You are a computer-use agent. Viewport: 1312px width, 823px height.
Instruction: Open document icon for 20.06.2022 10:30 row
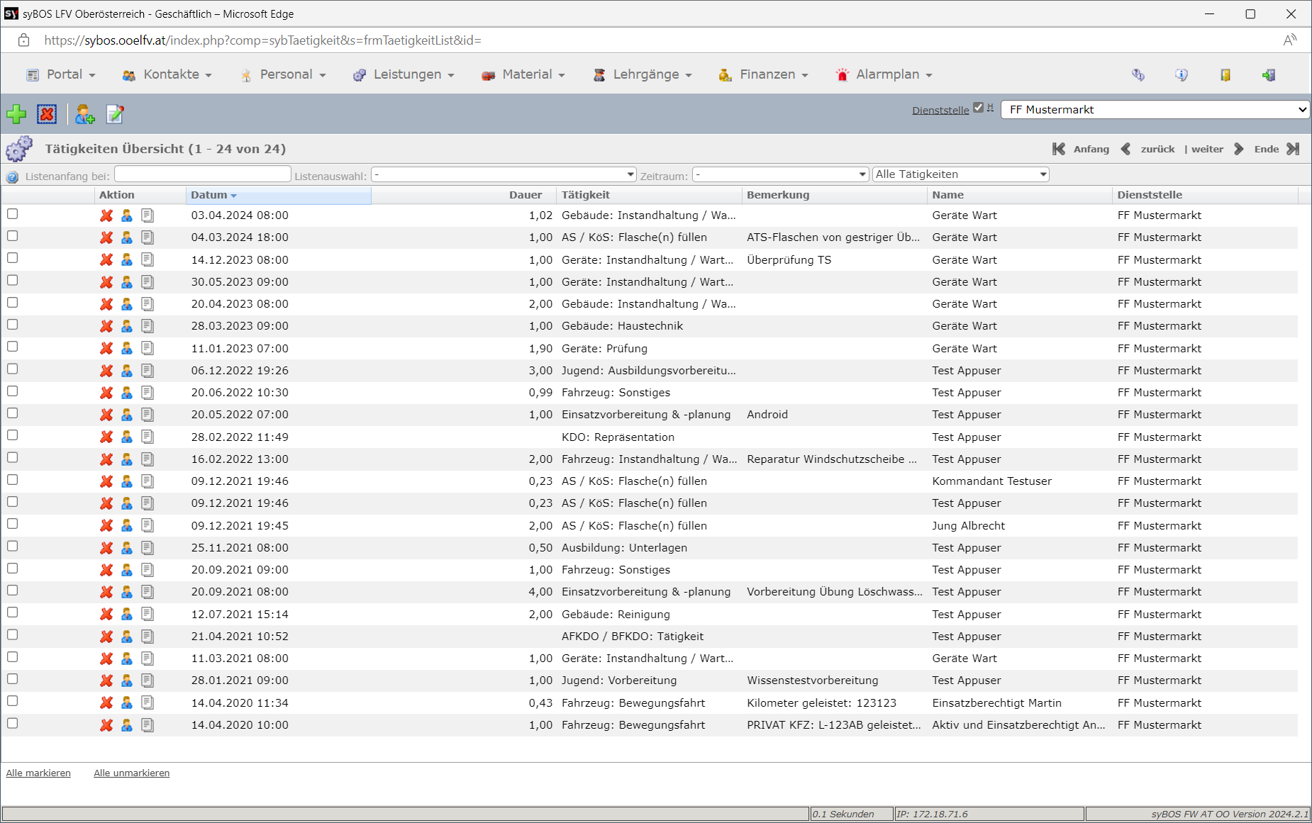(x=148, y=393)
